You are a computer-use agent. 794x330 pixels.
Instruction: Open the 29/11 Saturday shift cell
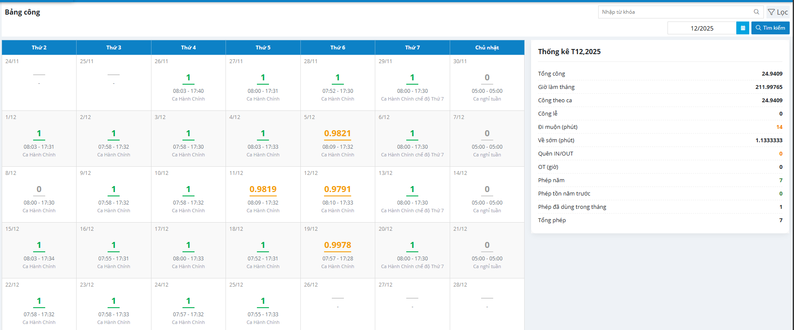(412, 82)
